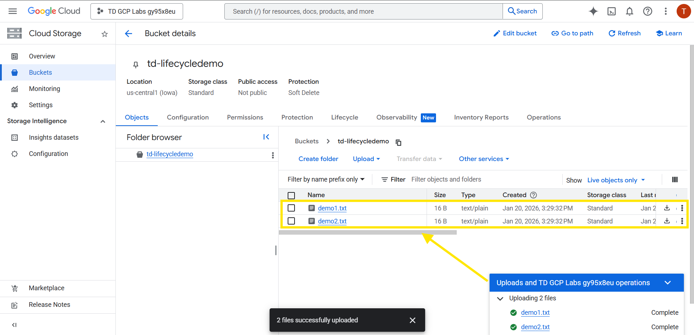Open column display options icon

point(674,180)
